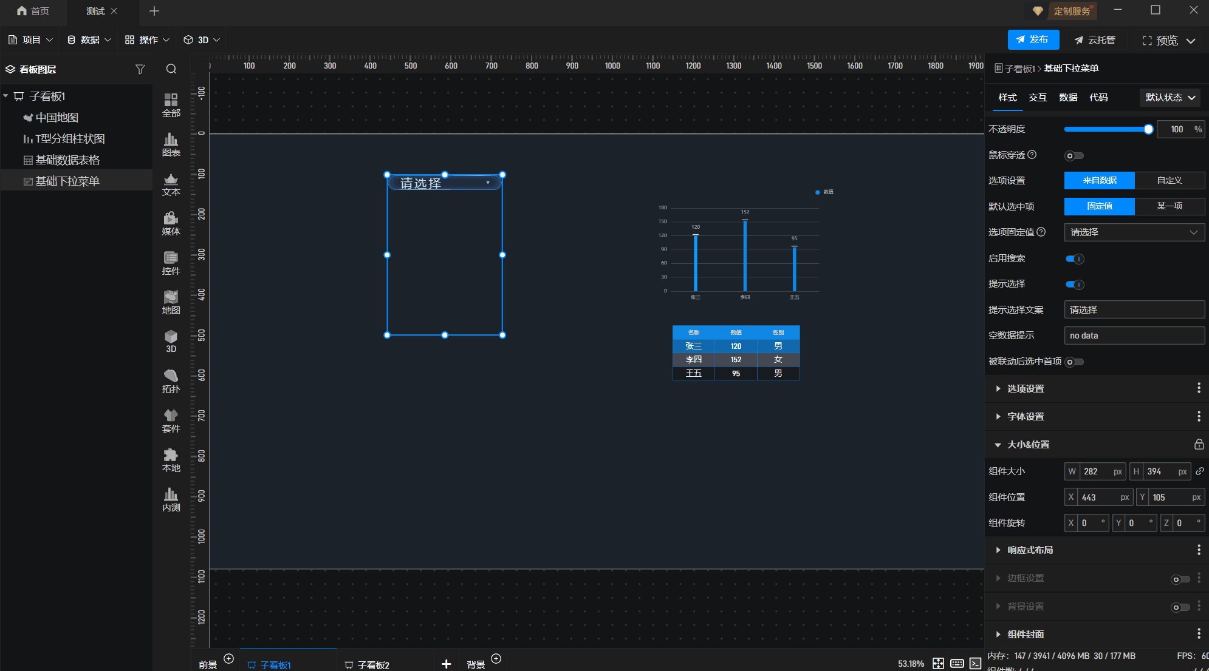Image resolution: width=1209 pixels, height=671 pixels.
Task: Disable the 启用搜索 toggle
Action: pyautogui.click(x=1074, y=259)
